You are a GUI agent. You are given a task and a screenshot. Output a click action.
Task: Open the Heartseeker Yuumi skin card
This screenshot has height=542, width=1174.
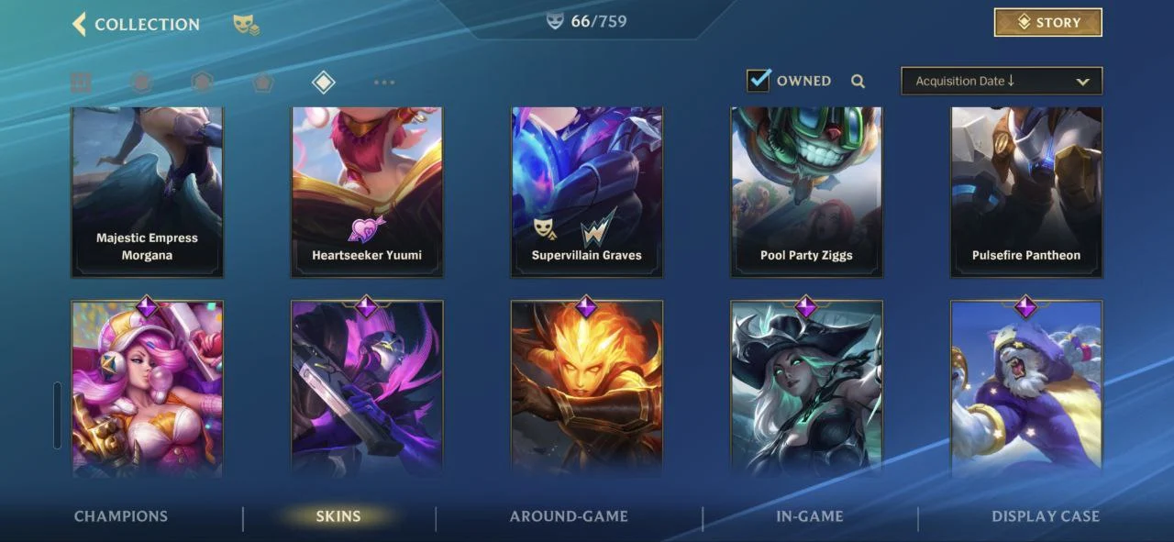[367, 192]
